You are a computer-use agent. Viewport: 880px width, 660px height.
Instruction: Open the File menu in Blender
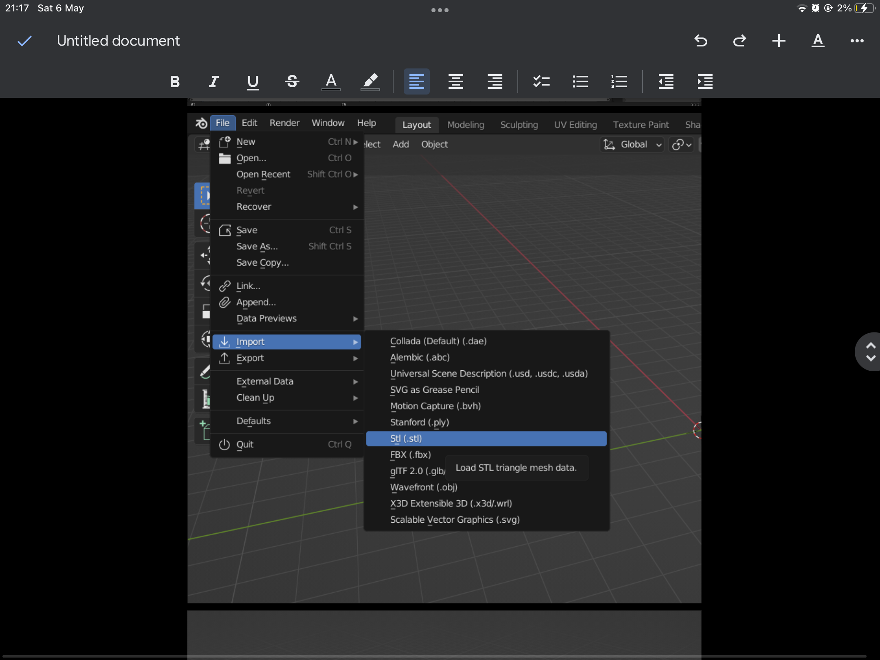pos(222,123)
